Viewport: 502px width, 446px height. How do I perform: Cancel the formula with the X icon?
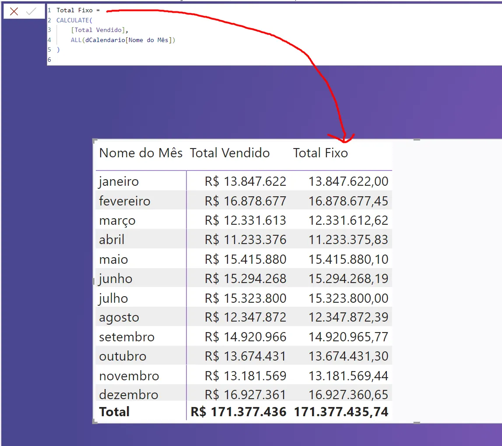(14, 12)
